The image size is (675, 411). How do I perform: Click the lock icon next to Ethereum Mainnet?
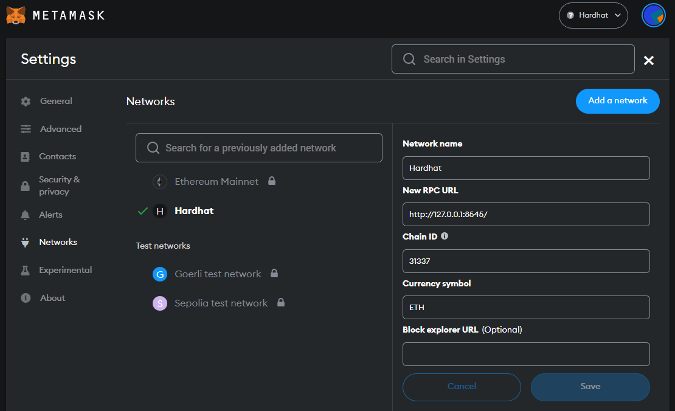click(272, 181)
